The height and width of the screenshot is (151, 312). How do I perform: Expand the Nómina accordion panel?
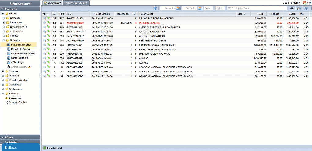pos(2,138)
